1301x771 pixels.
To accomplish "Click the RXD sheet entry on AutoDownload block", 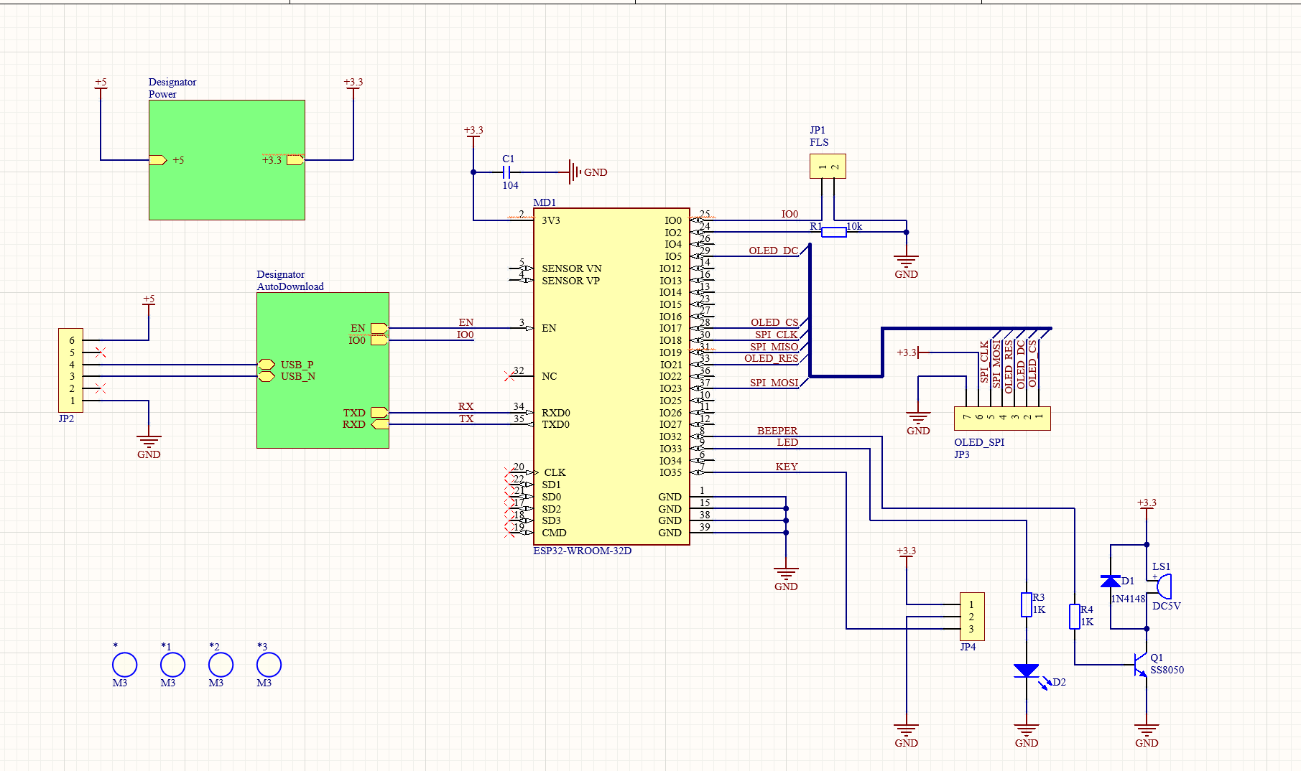I will [x=379, y=424].
